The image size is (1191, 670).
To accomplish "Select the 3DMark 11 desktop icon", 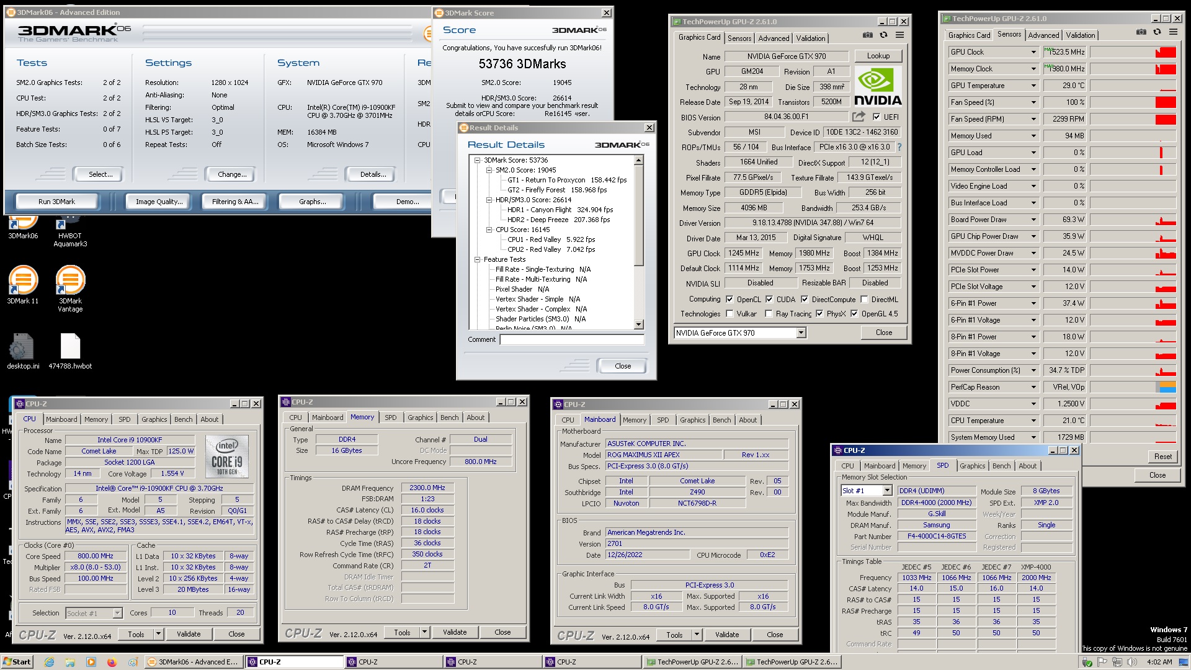I will click(x=23, y=285).
